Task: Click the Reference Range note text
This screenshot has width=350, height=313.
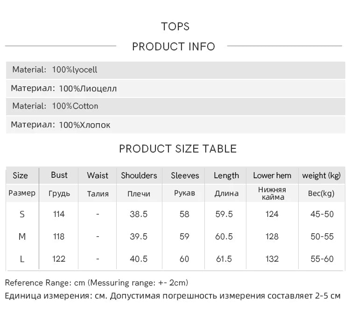Action: pyautogui.click(x=97, y=283)
